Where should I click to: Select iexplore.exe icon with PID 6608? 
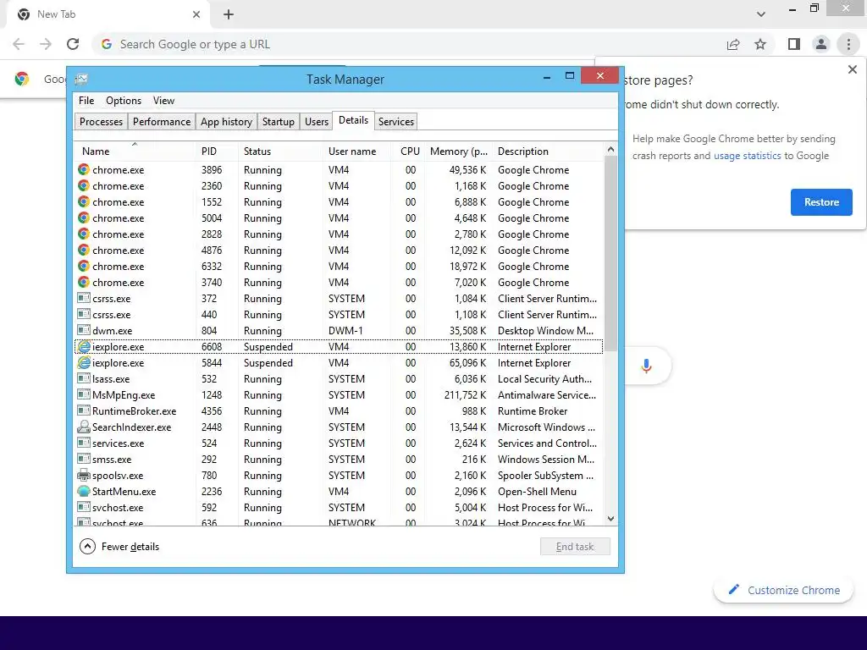tap(84, 346)
